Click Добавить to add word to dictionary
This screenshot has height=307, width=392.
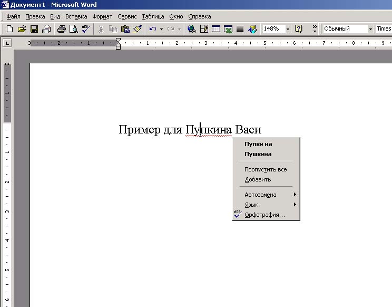point(258,179)
